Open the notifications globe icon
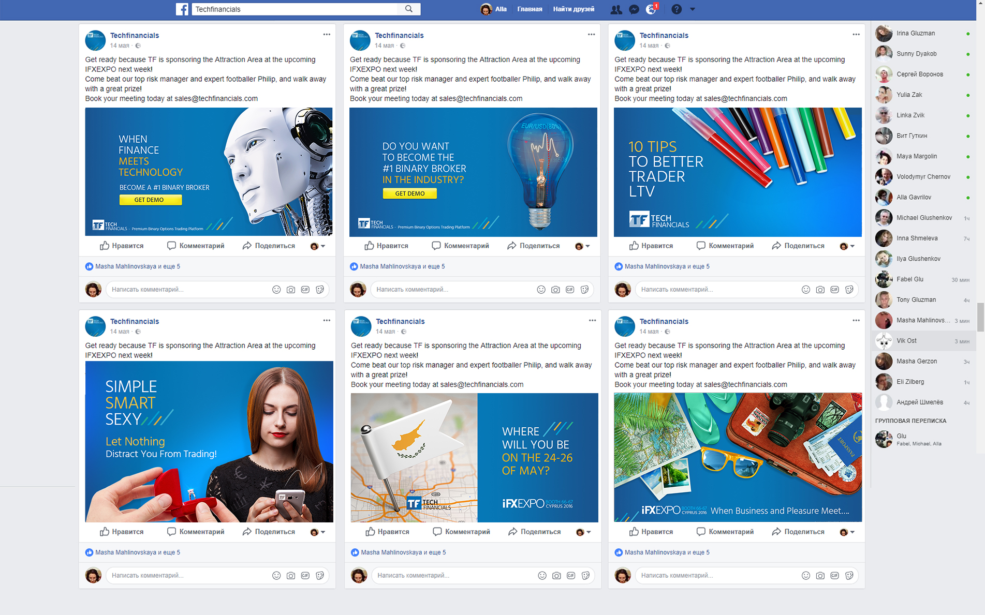 [651, 9]
